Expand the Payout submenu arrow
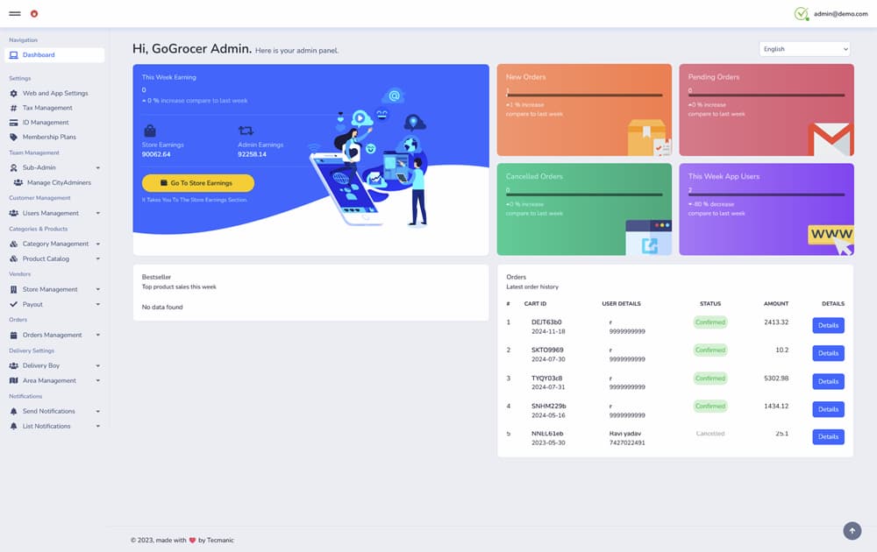This screenshot has width=877, height=552. [x=98, y=305]
